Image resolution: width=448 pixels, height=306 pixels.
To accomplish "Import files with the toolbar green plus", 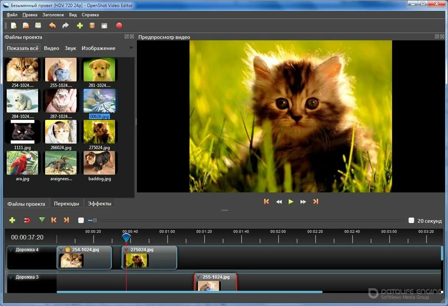I will pos(80,26).
